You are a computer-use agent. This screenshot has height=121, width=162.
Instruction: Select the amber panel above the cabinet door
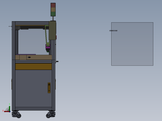[33, 66]
